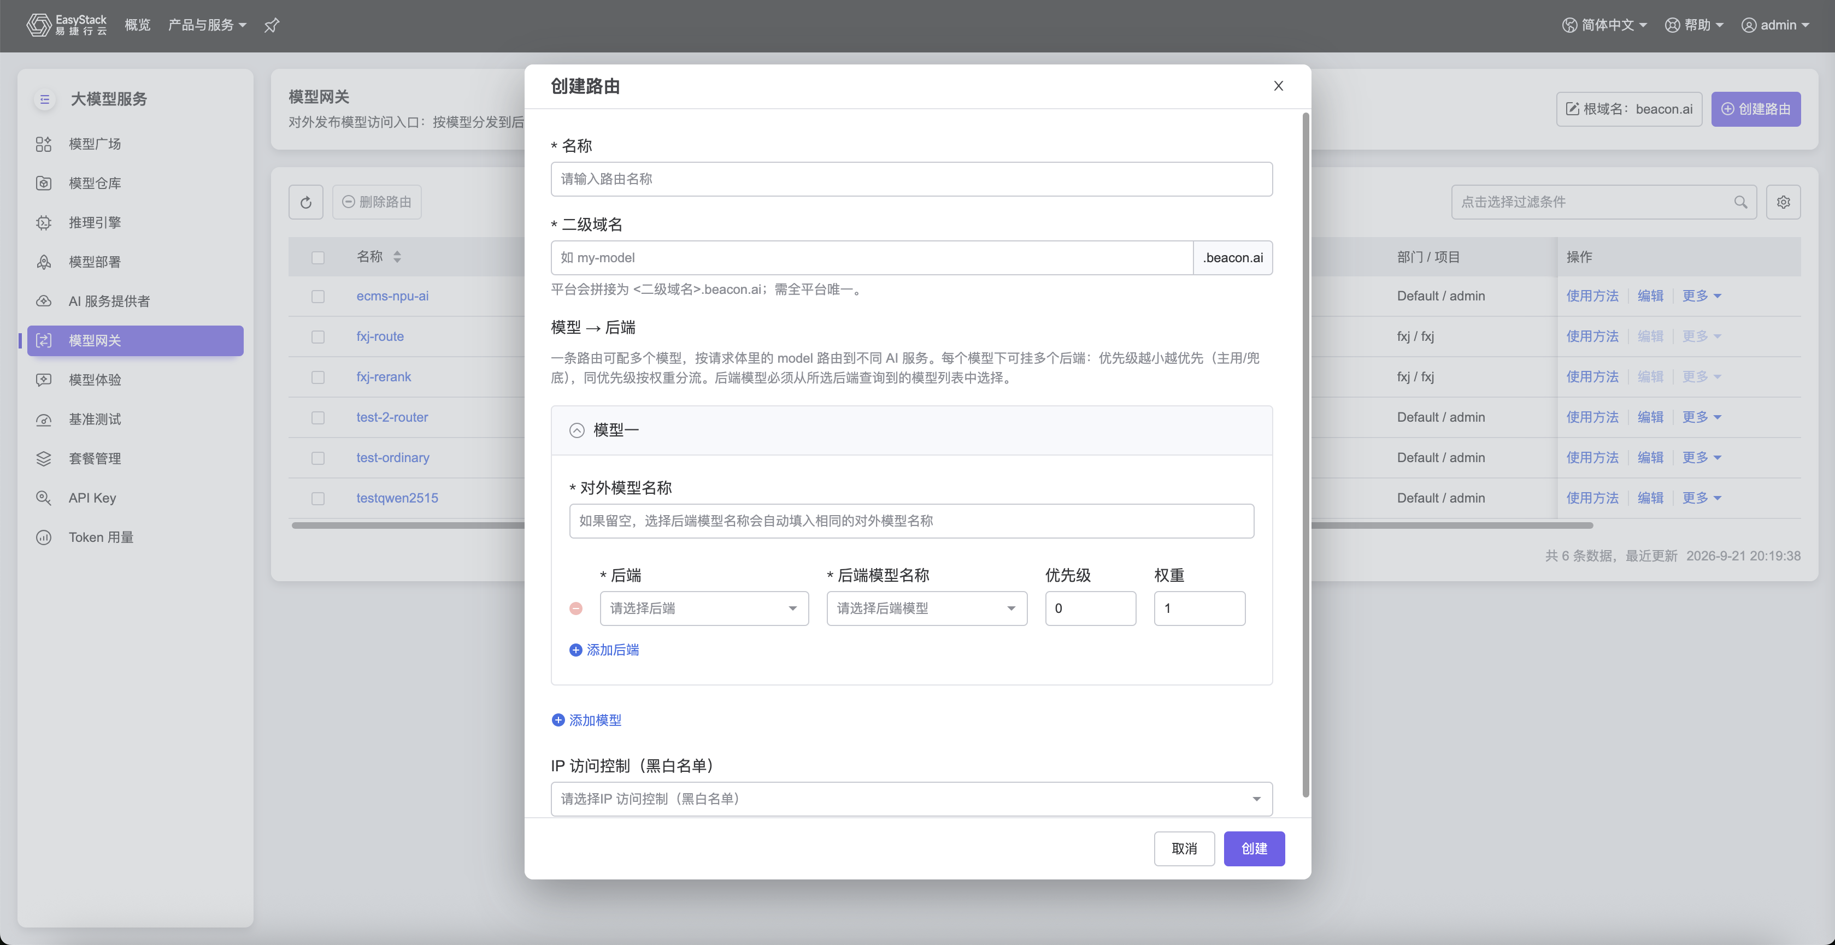The height and width of the screenshot is (945, 1835).
Task: Click the pin icon in top navigation bar
Action: (272, 26)
